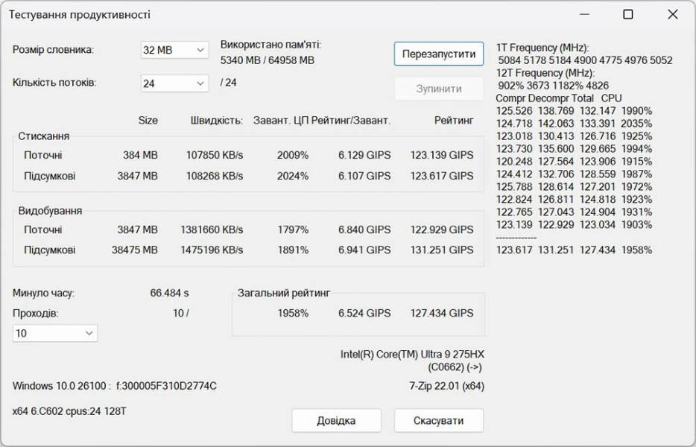Viewport: 696px width, 447px height.
Task: Click the 127.434 GIPS value under Загальний рейтинг
Action: click(441, 314)
